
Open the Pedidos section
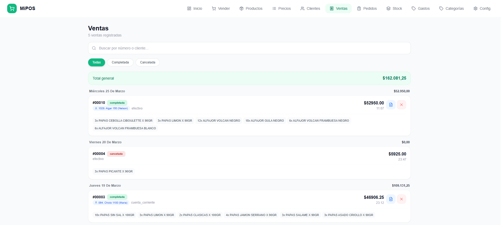(367, 8)
